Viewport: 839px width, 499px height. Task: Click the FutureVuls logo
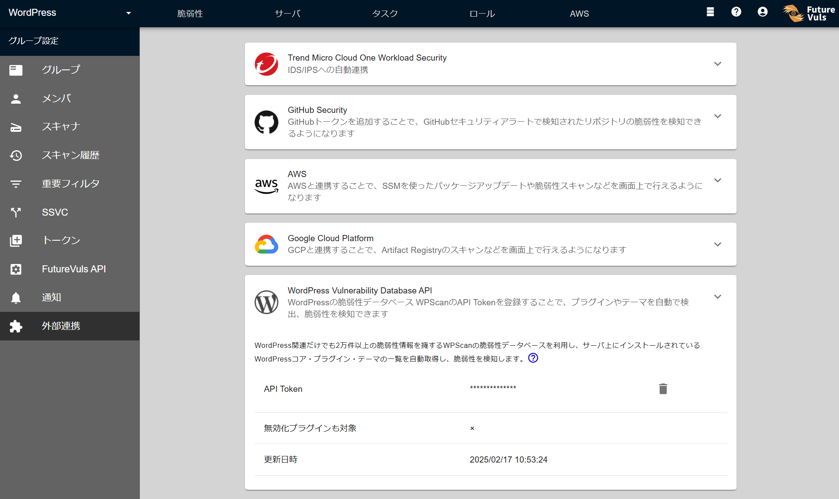click(x=809, y=13)
